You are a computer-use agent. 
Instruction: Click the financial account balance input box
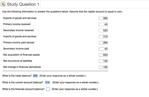[48, 89]
